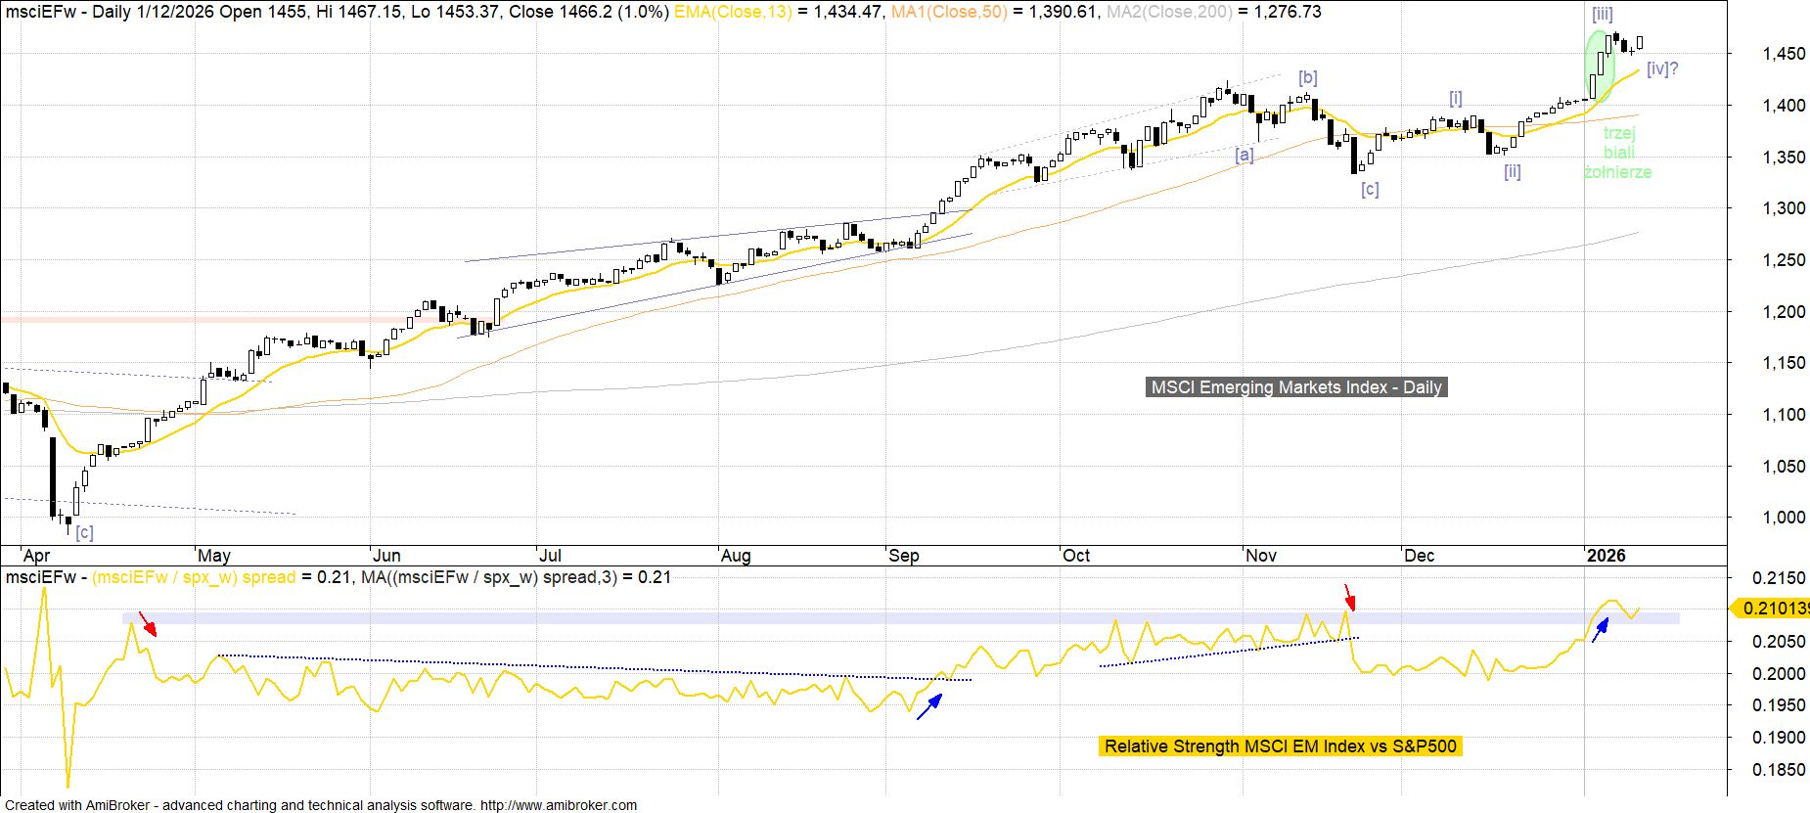The width and height of the screenshot is (1810, 813).
Task: Open the amibroker.com link in footer
Action: [559, 805]
